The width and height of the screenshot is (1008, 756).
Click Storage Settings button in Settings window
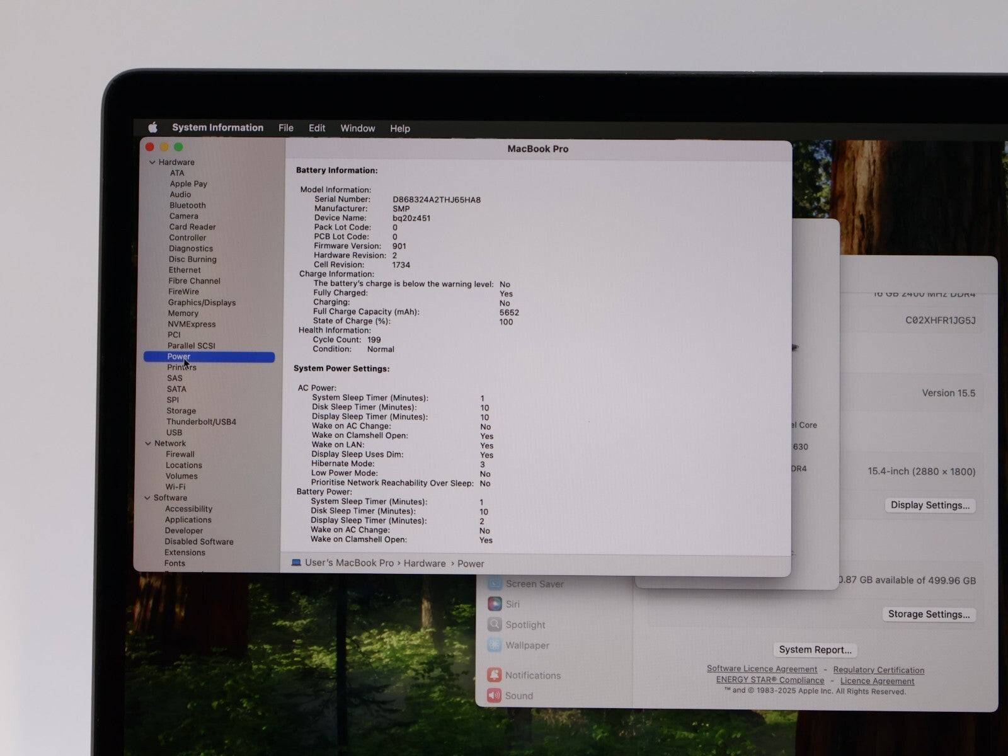click(929, 614)
